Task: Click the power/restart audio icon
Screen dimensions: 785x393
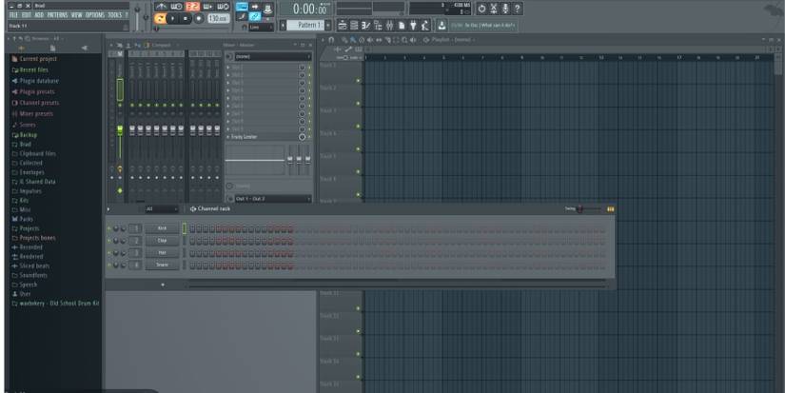Action: (x=481, y=9)
